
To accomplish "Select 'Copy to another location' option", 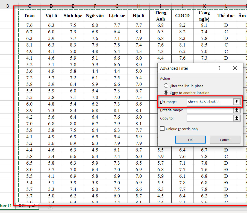I will [x=166, y=93].
